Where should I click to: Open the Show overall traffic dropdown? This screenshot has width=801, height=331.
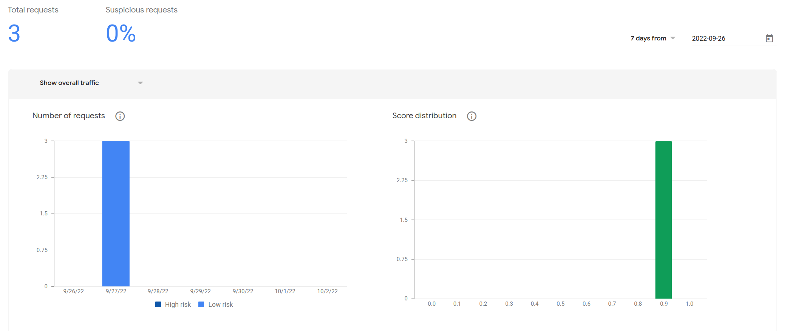click(x=91, y=83)
